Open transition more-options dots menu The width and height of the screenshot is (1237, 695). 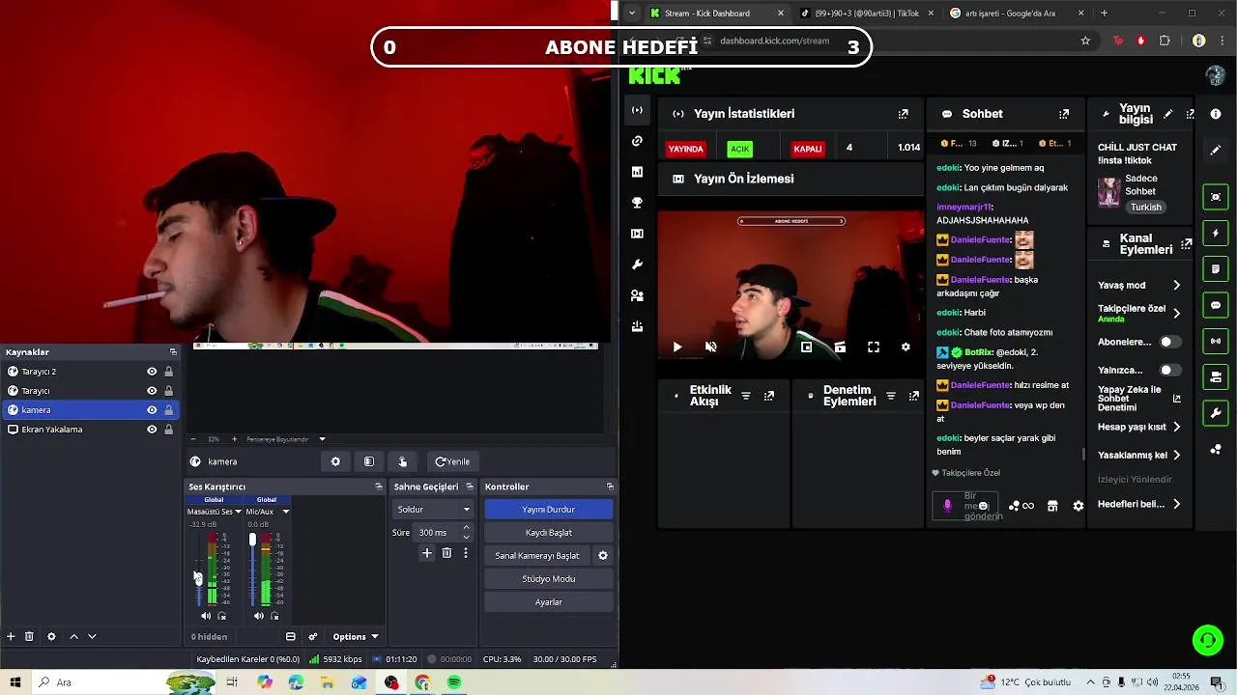point(465,553)
